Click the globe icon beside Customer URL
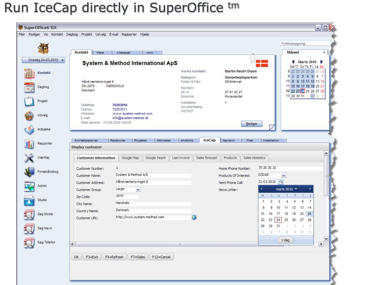This screenshot has height=285, width=380. click(194, 217)
